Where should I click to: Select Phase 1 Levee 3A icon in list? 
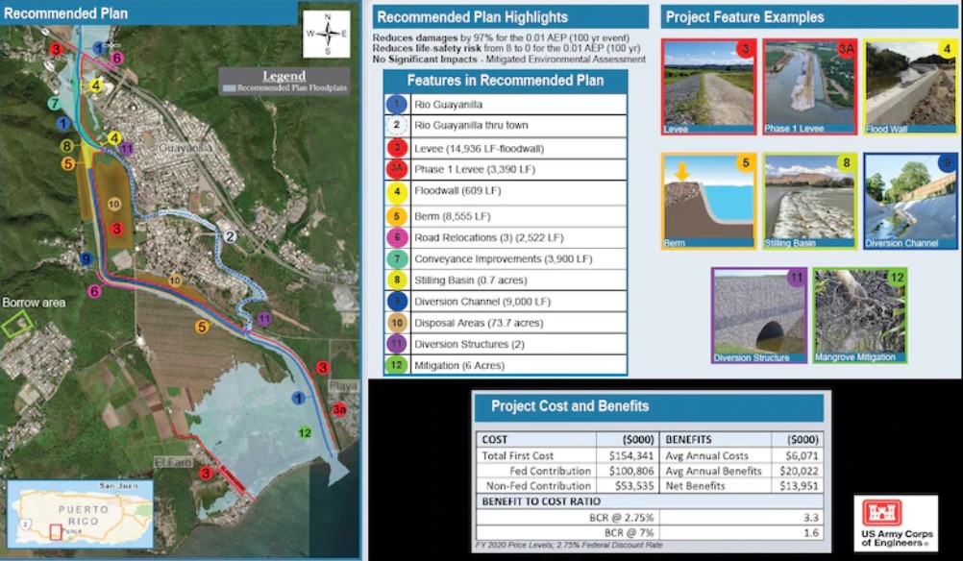click(x=396, y=169)
